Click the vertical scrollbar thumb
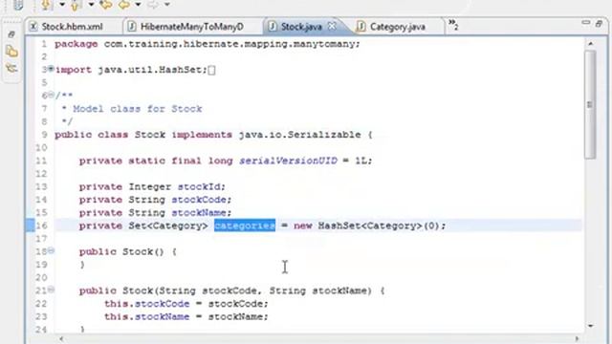Viewport: 612px width, 344px height. coord(591,104)
